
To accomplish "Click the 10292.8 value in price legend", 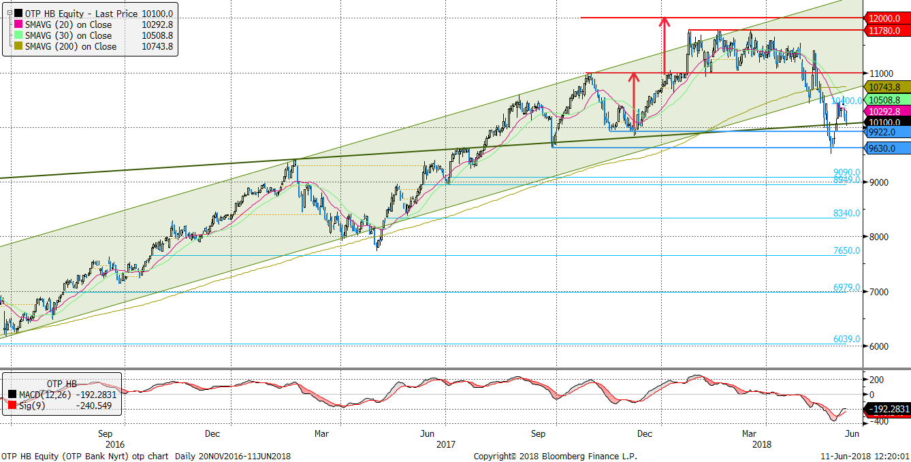I will pos(157,24).
